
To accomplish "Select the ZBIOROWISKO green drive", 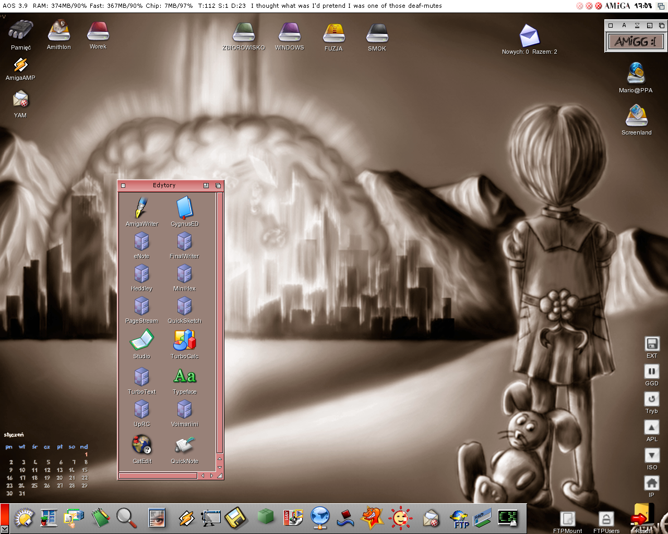I will tap(244, 32).
